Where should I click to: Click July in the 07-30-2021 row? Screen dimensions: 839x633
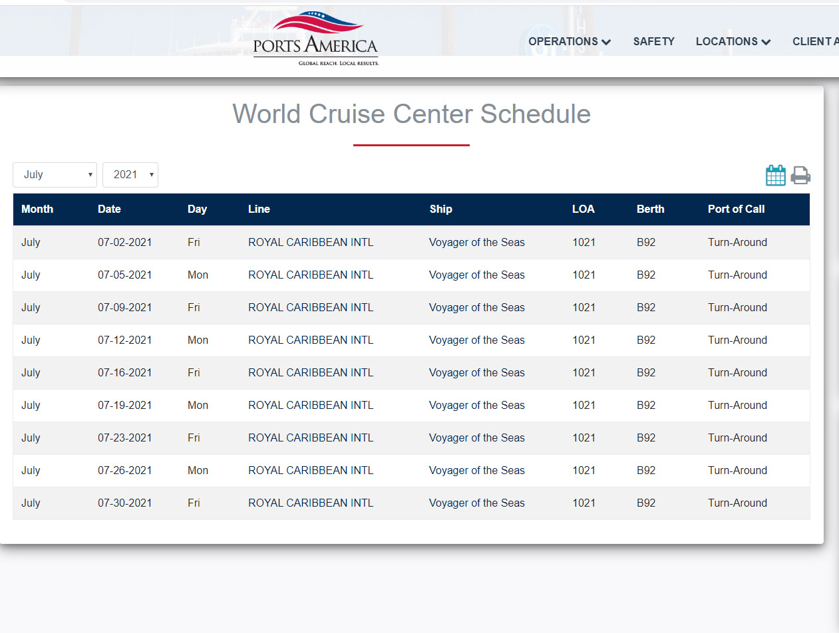[31, 503]
